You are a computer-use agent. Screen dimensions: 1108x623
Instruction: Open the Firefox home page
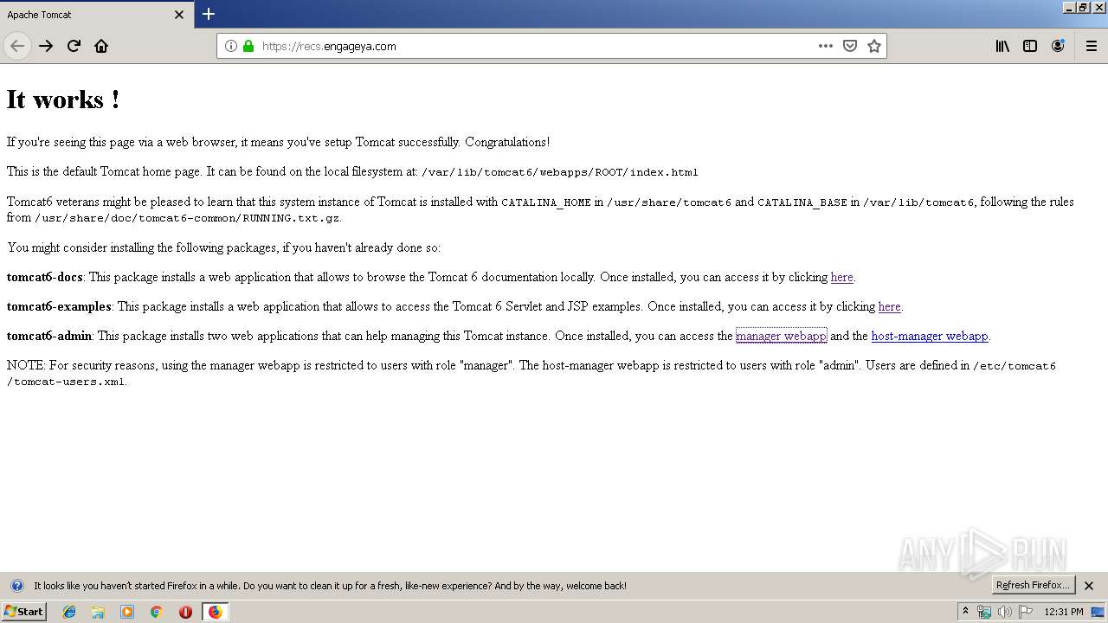click(x=101, y=46)
